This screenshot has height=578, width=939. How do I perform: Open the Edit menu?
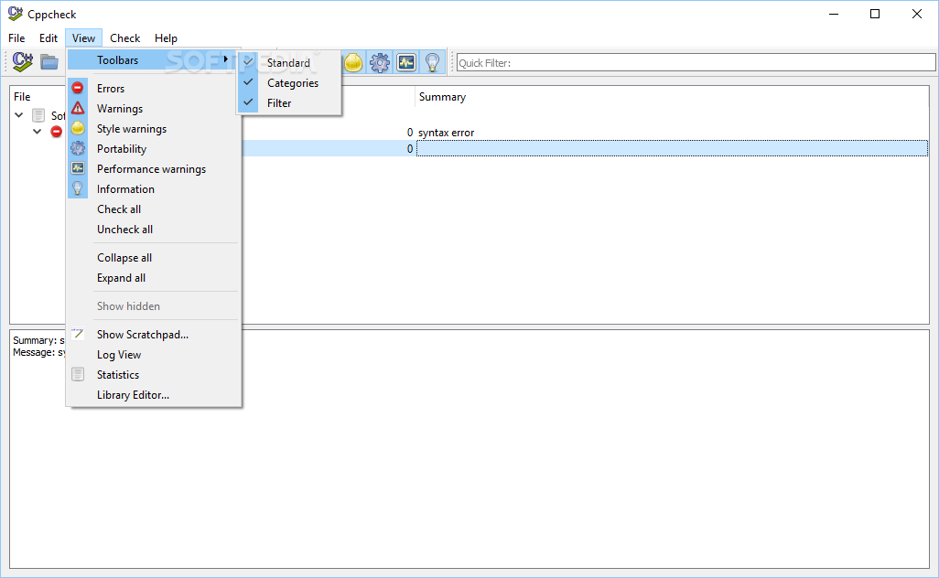49,38
